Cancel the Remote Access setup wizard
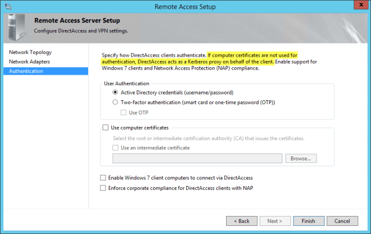The height and width of the screenshot is (234, 371). click(x=342, y=221)
